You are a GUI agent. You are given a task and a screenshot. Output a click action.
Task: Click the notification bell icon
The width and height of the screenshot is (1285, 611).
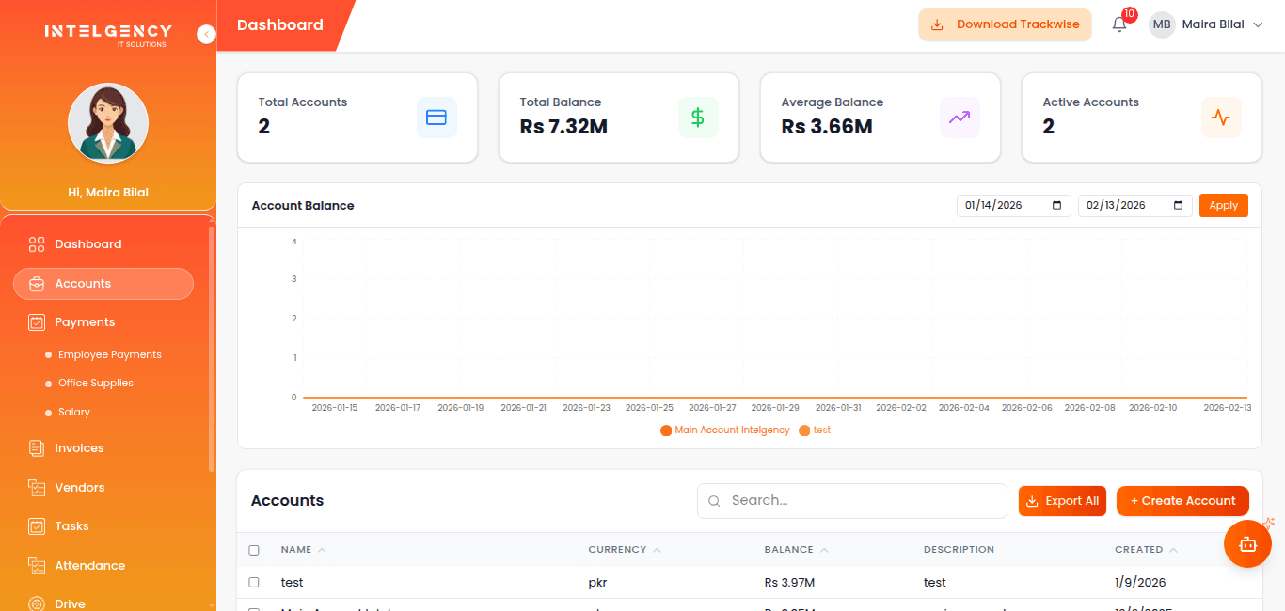coord(1118,23)
